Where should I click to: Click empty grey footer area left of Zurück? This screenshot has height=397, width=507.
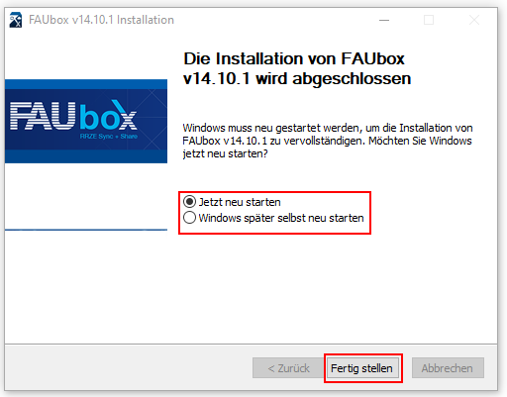tap(129, 368)
